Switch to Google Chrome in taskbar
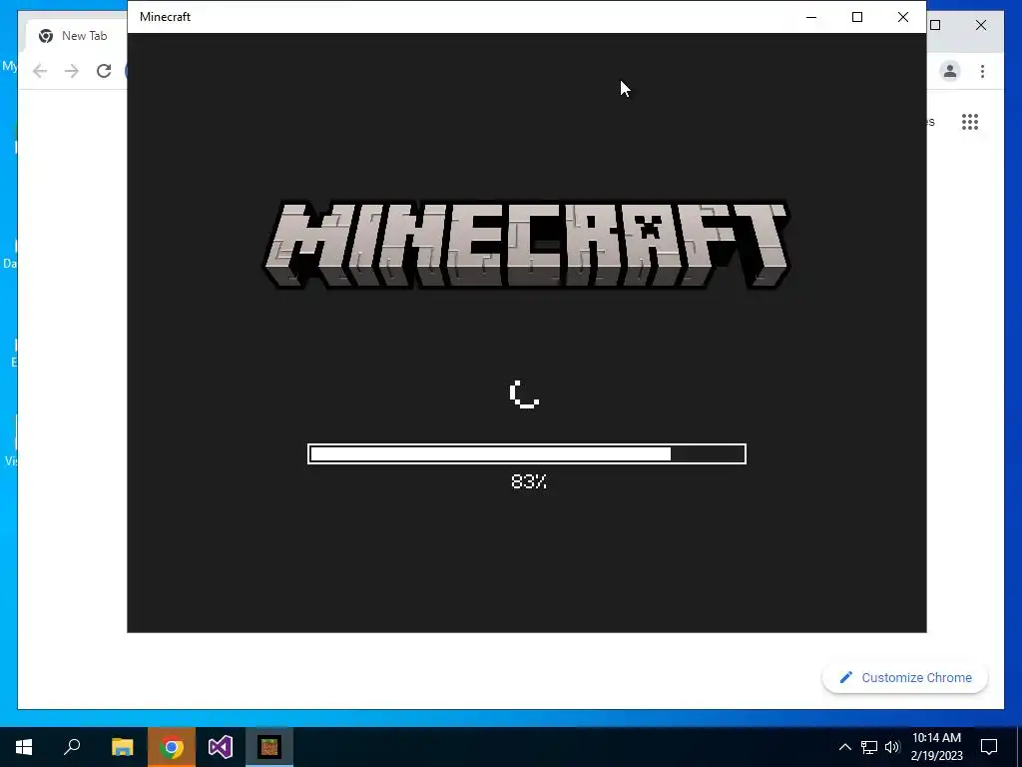 coord(172,747)
